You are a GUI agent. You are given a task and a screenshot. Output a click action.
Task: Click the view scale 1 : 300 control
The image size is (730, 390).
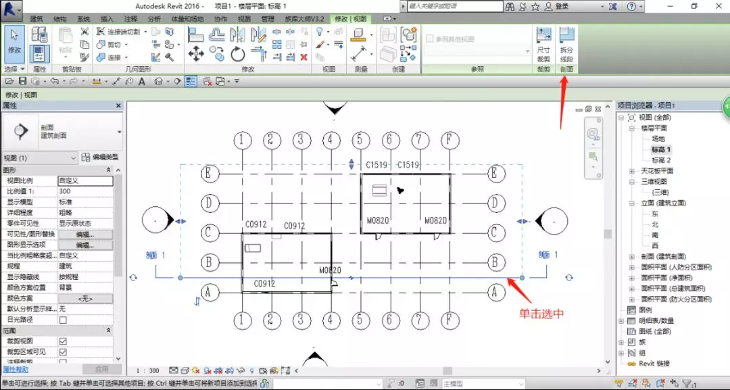pos(147,371)
